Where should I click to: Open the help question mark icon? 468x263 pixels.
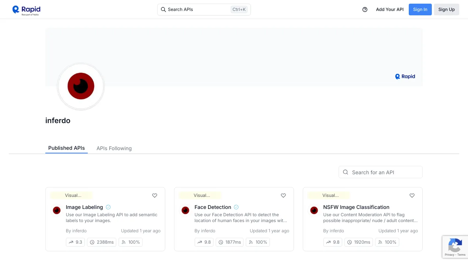coord(365,9)
